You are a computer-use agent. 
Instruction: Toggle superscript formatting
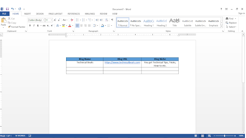click(x=52, y=26)
